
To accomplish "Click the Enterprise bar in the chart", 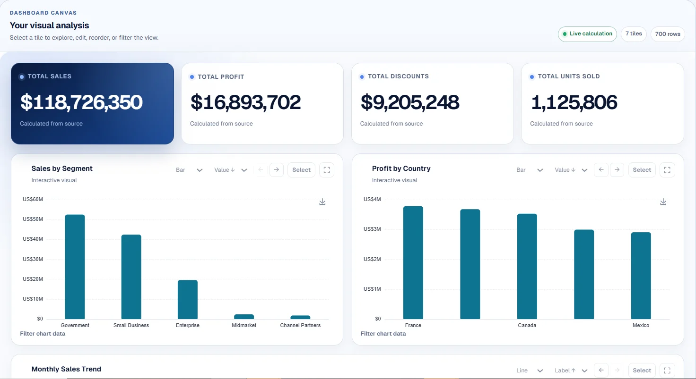I will pos(188,300).
